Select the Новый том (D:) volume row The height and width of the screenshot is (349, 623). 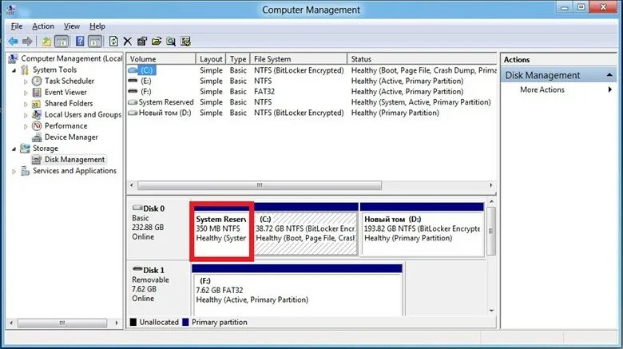coord(311,113)
